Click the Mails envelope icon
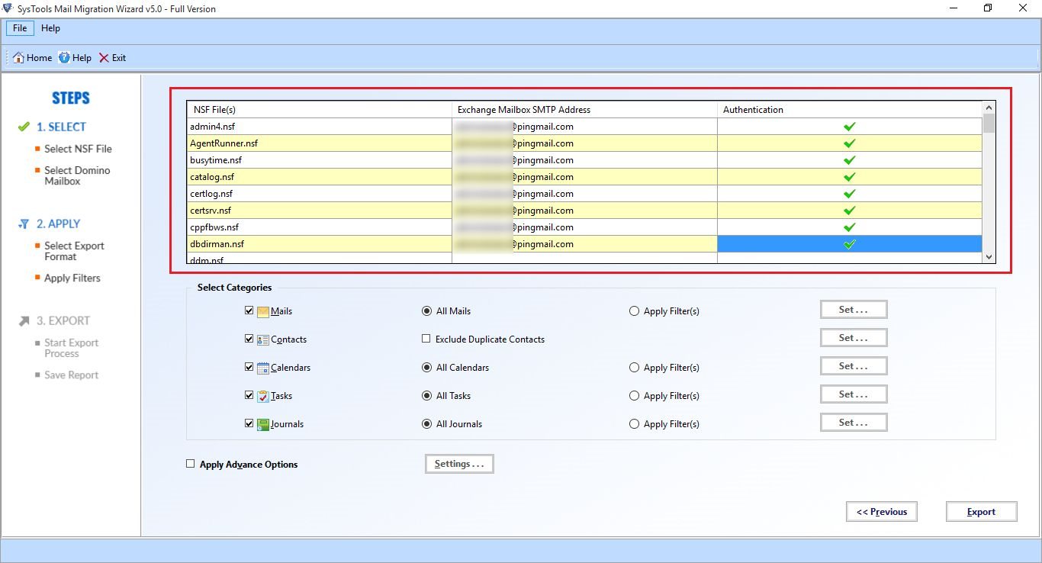 263,311
